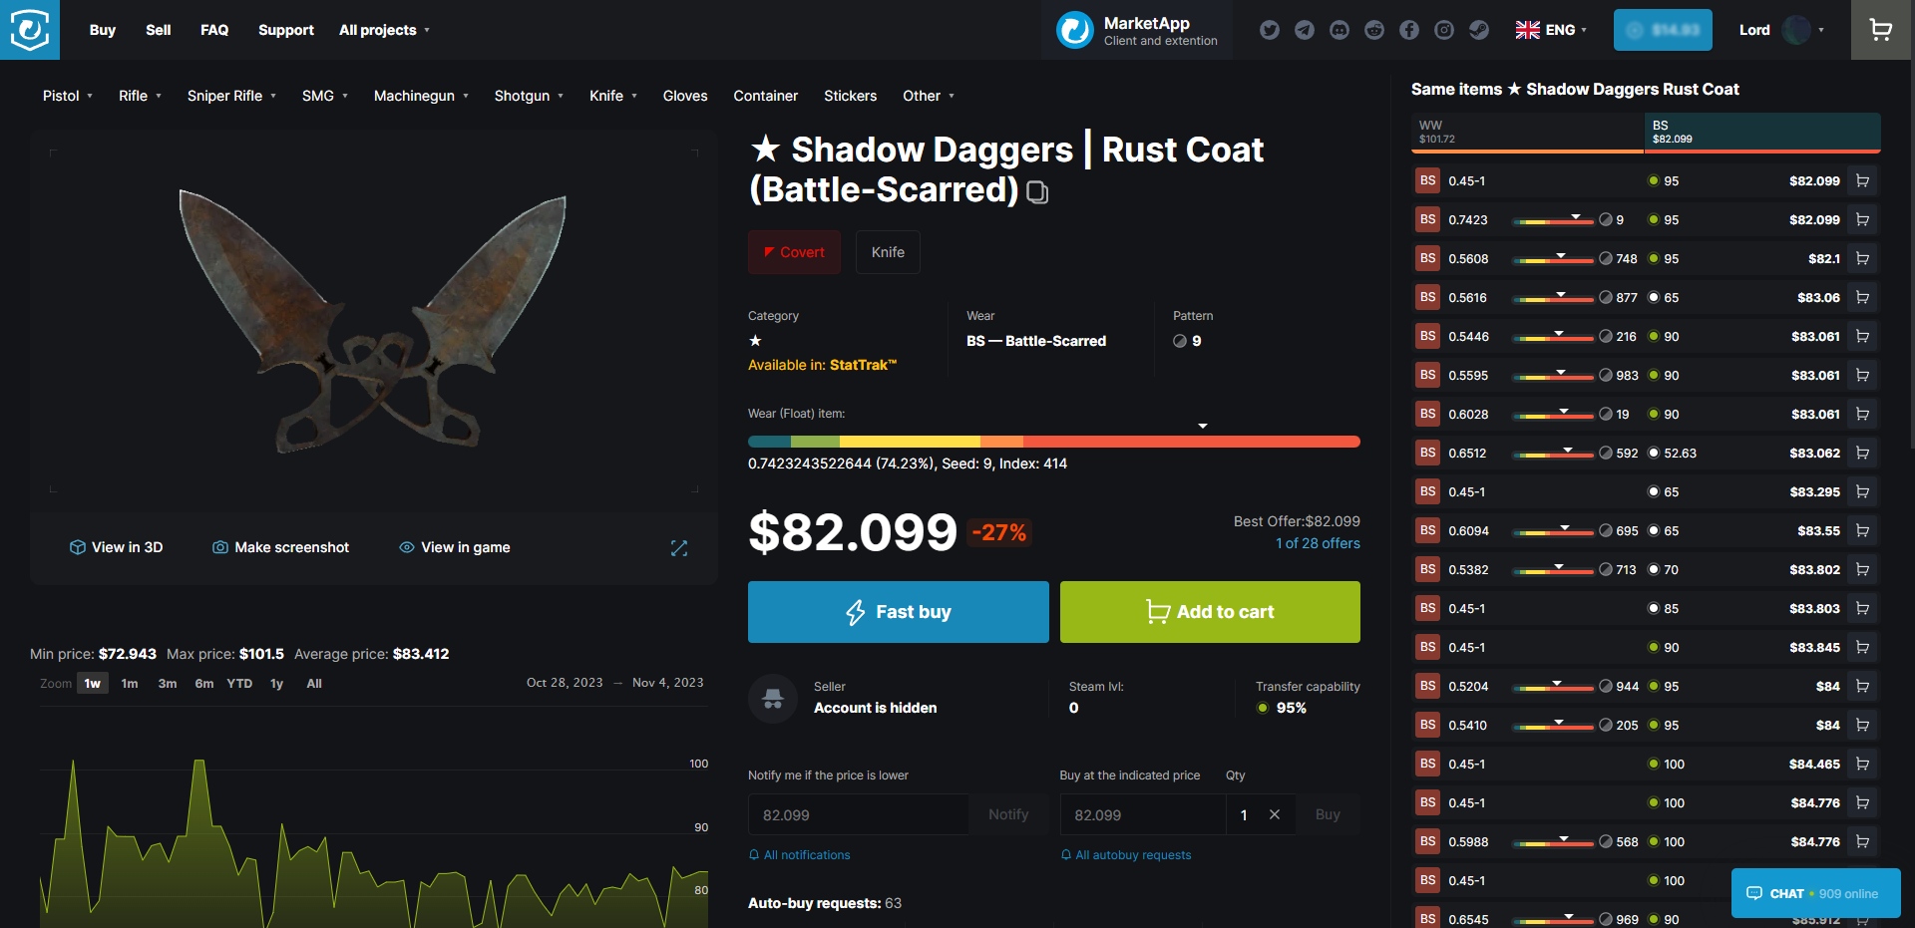Expand the All projects menu
This screenshot has width=1915, height=928.
coord(384,30)
